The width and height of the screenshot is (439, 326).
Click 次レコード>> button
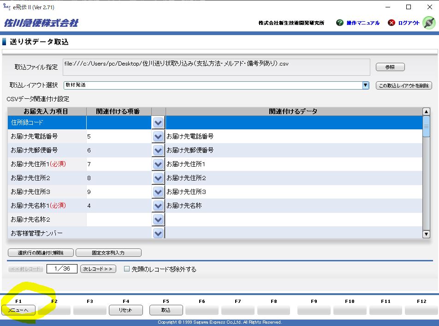click(98, 269)
